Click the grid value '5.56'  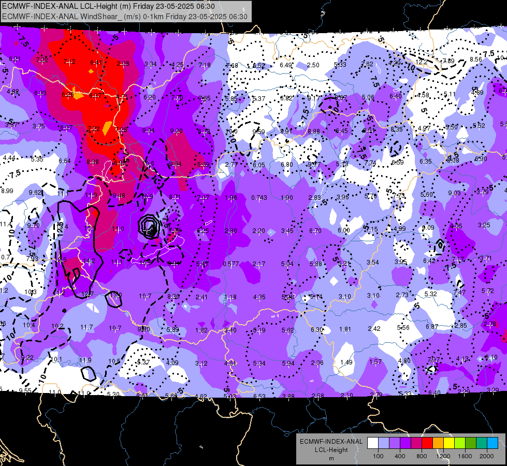403,328
